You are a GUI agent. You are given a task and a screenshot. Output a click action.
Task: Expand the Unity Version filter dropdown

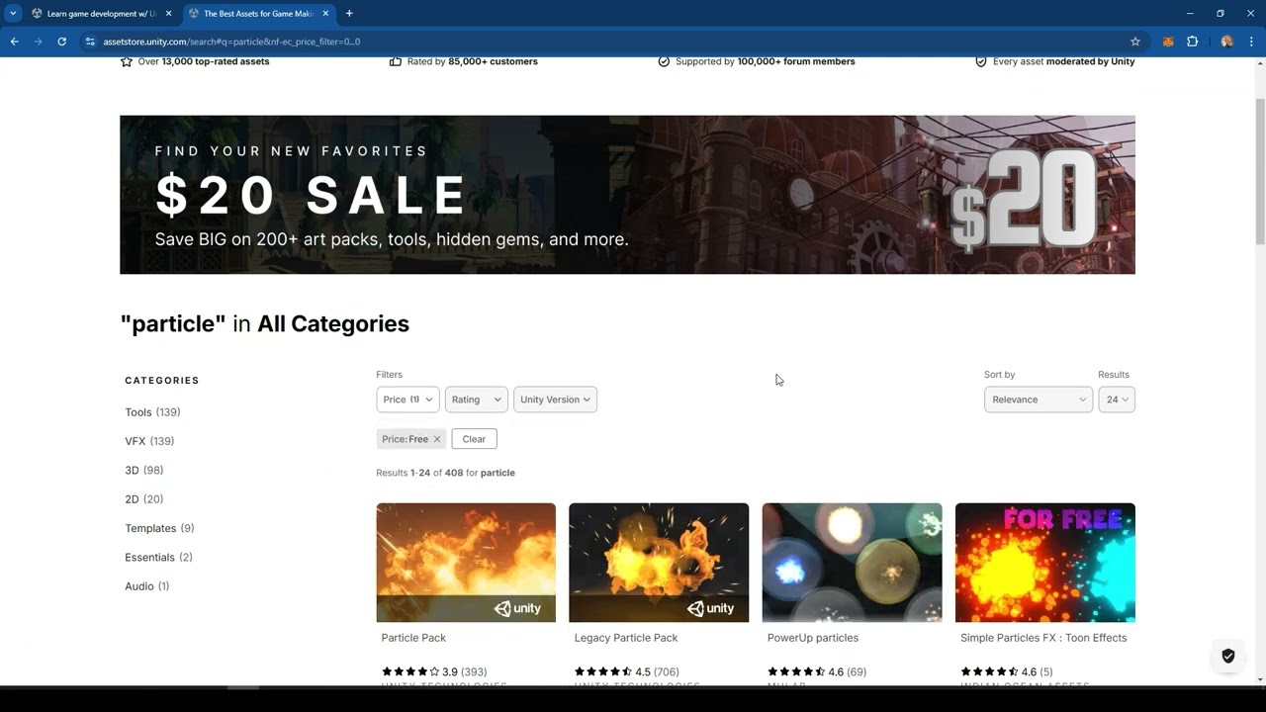click(x=555, y=400)
